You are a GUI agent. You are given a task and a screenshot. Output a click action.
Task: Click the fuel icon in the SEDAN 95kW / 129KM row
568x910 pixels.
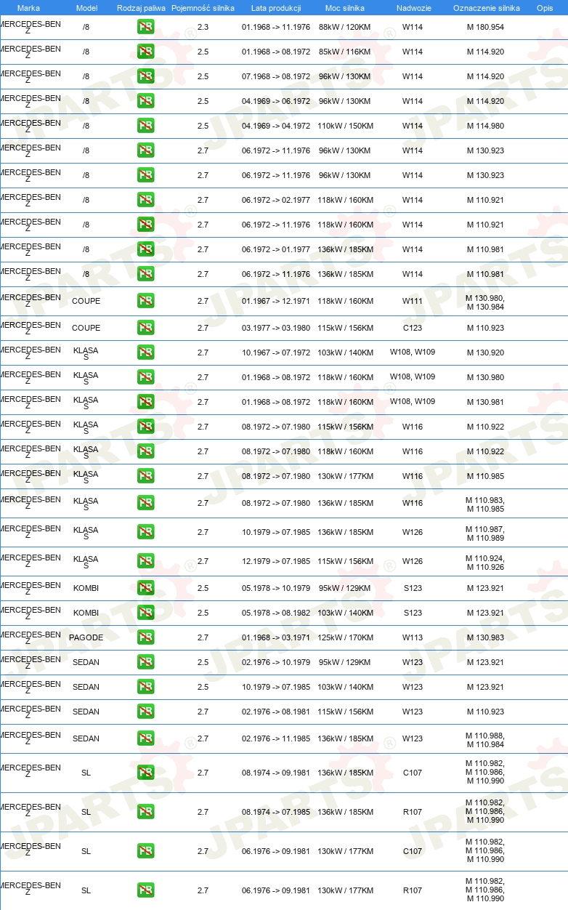point(145,663)
